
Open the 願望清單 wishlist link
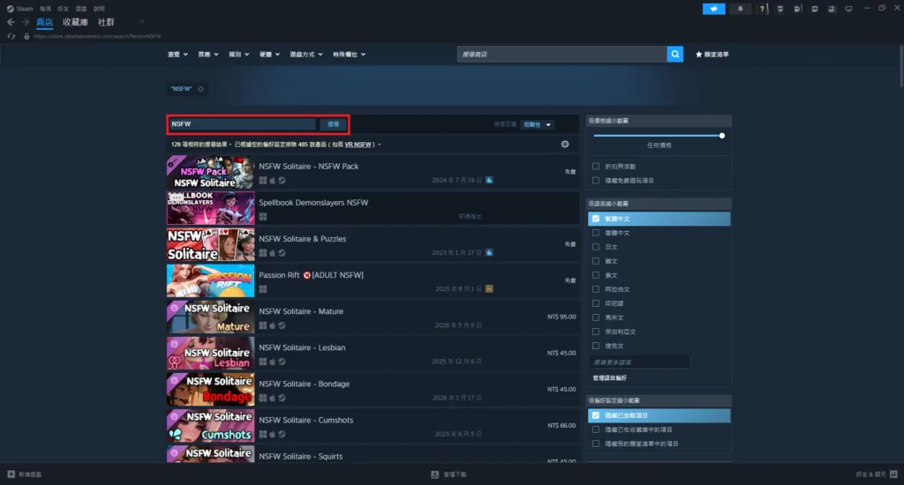click(x=716, y=54)
